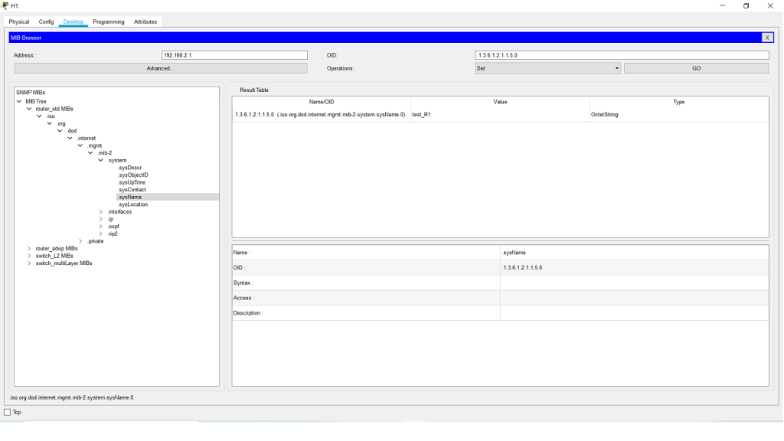Expand the router_advip MIBs node
Image resolution: width=784 pixels, height=441 pixels.
pos(30,248)
